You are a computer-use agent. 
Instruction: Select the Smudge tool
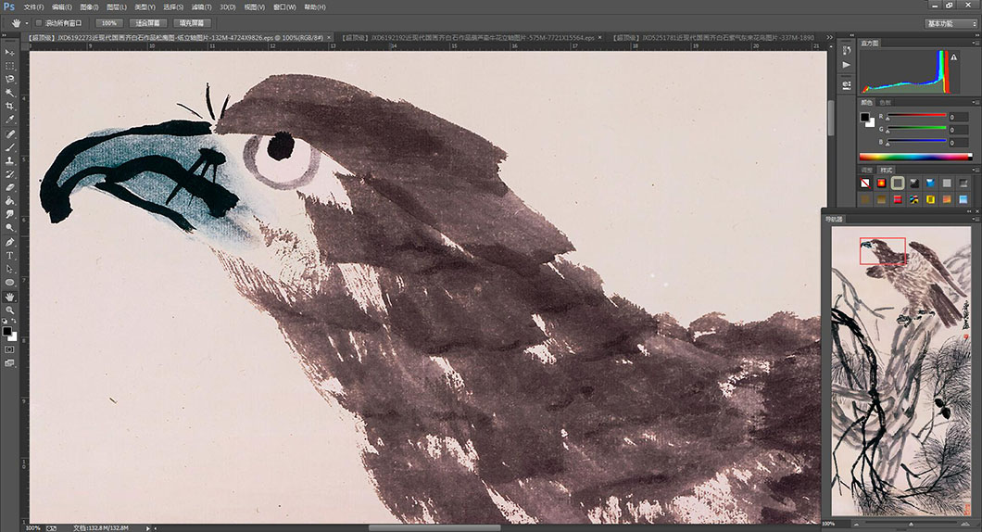click(9, 214)
